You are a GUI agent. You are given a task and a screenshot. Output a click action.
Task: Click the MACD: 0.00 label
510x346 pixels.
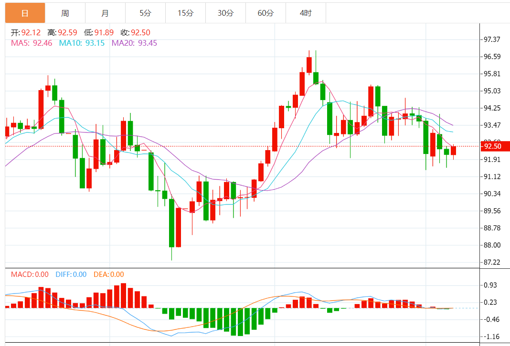[30, 275]
